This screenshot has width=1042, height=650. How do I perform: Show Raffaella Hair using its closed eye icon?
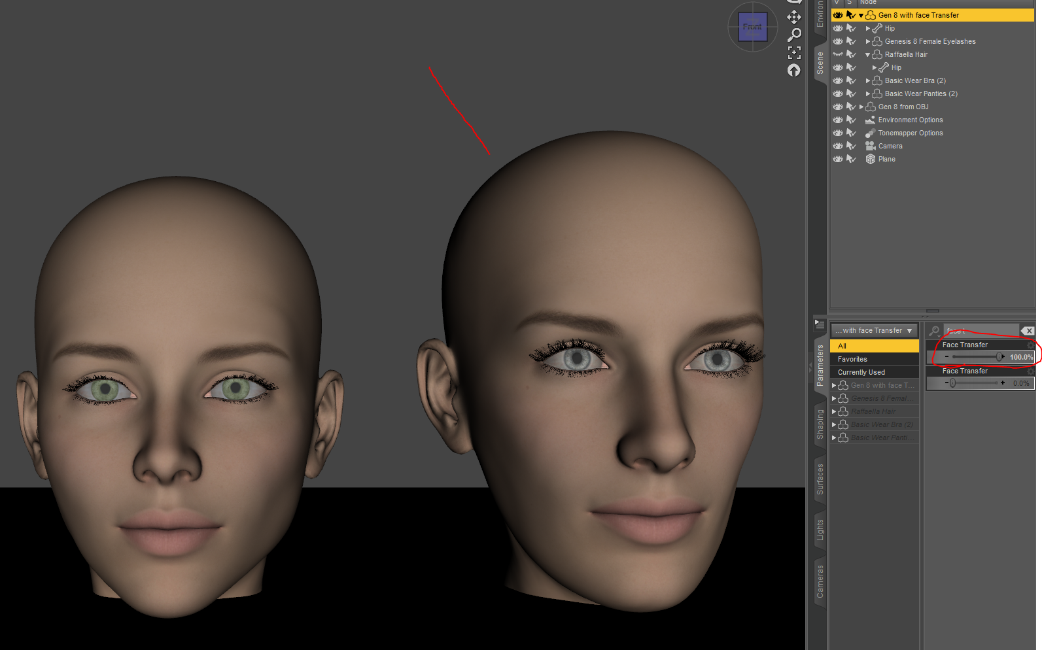tap(837, 54)
